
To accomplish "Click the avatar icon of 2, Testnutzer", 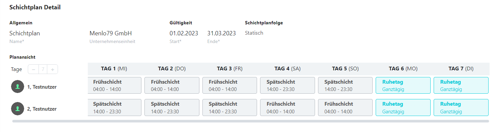I will 17,109.
